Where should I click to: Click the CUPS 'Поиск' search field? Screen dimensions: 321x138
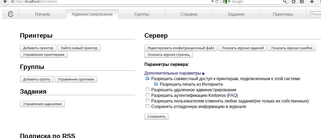[316, 14]
